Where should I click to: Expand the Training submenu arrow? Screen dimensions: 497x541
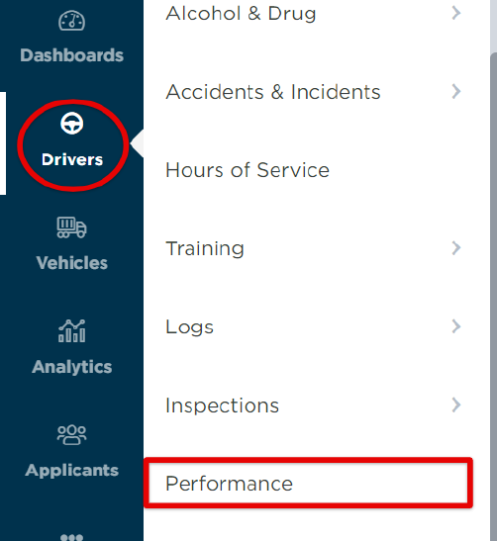pos(456,248)
